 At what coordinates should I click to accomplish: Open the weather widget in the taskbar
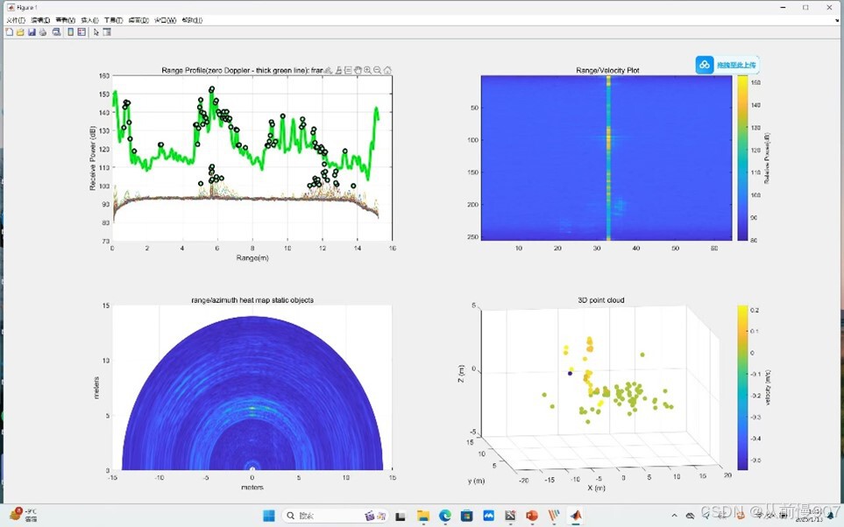(x=23, y=515)
